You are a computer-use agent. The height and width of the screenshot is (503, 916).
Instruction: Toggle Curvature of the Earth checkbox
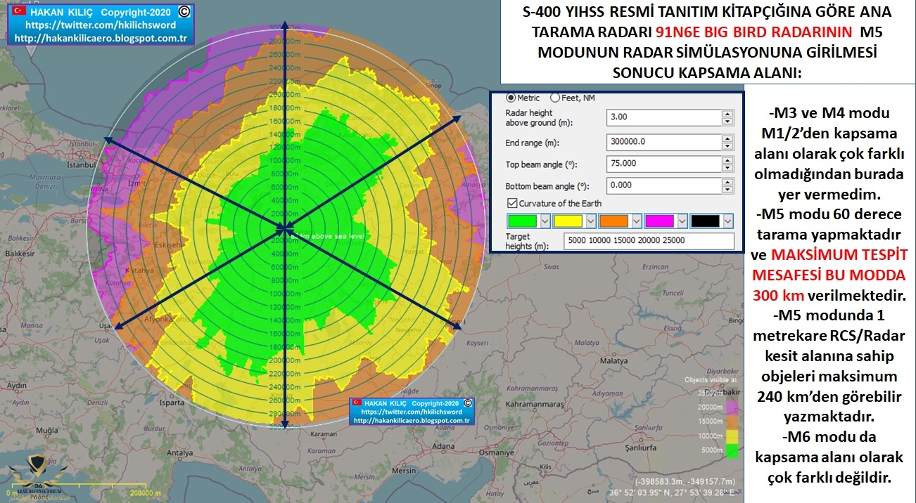tap(511, 203)
